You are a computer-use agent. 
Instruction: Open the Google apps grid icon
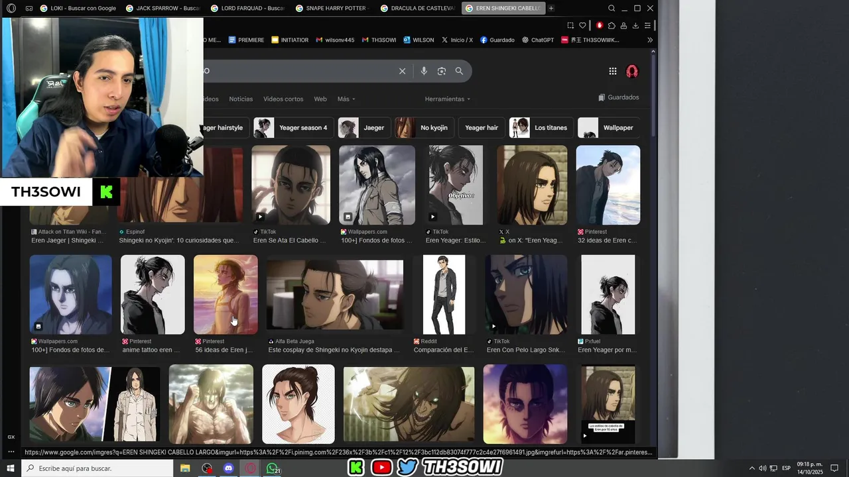[x=613, y=71]
